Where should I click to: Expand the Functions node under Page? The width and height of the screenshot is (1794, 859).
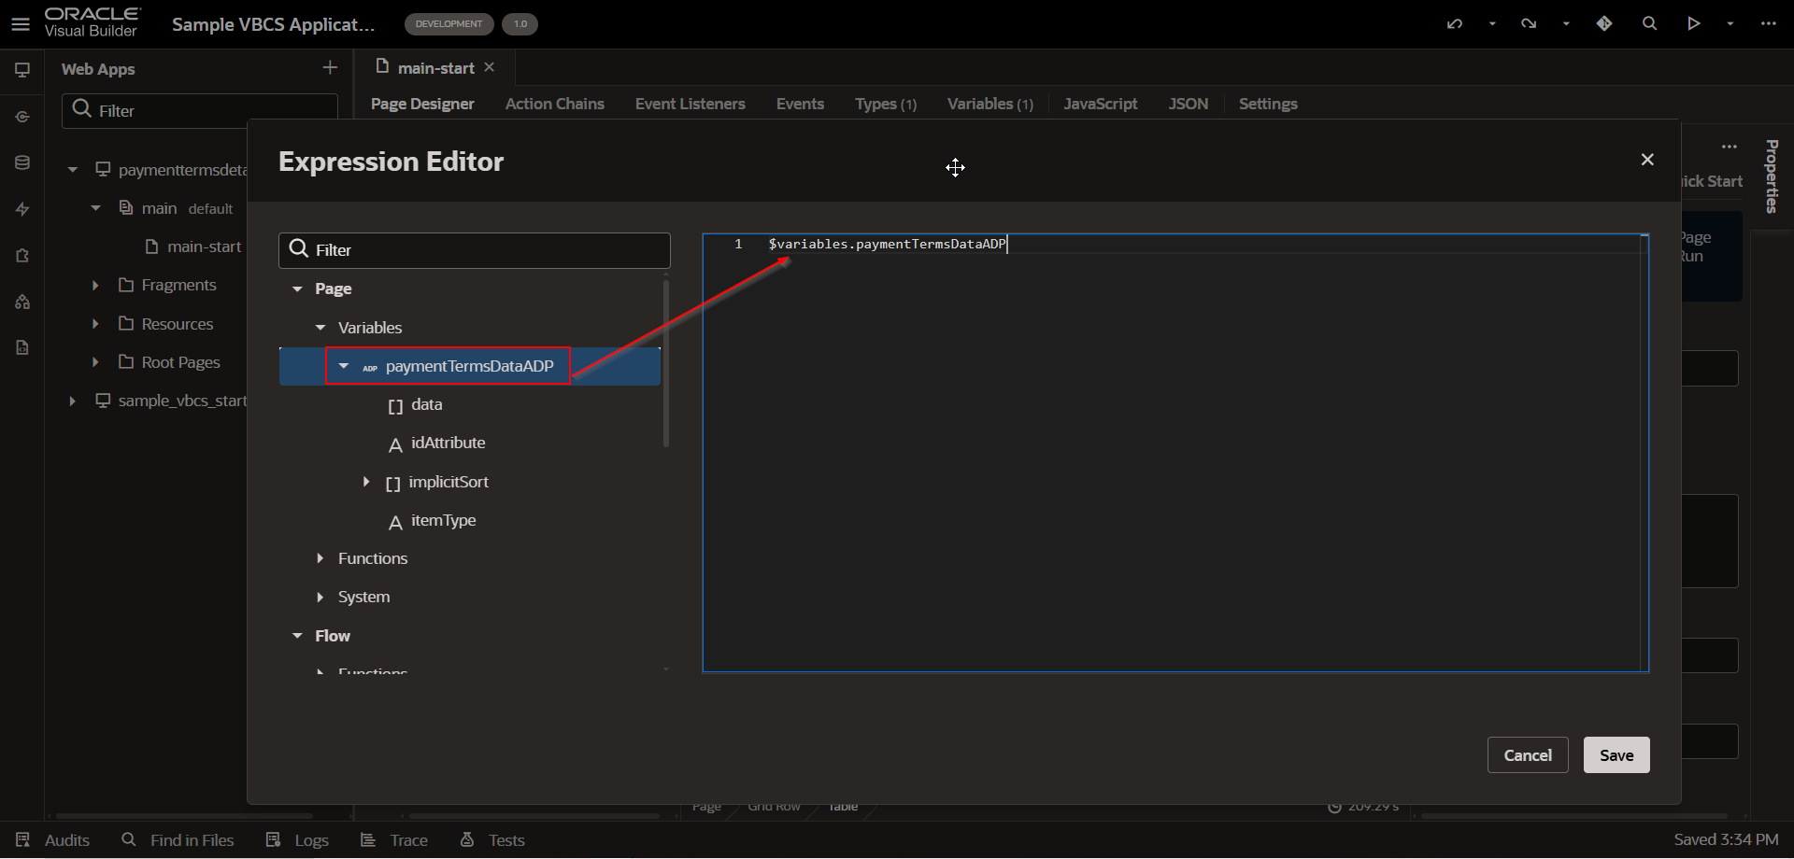tap(320, 558)
